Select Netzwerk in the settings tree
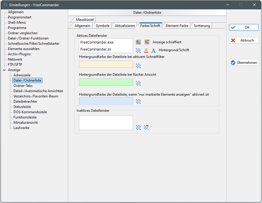Screen dimensions: 262x203 click(x=15, y=59)
